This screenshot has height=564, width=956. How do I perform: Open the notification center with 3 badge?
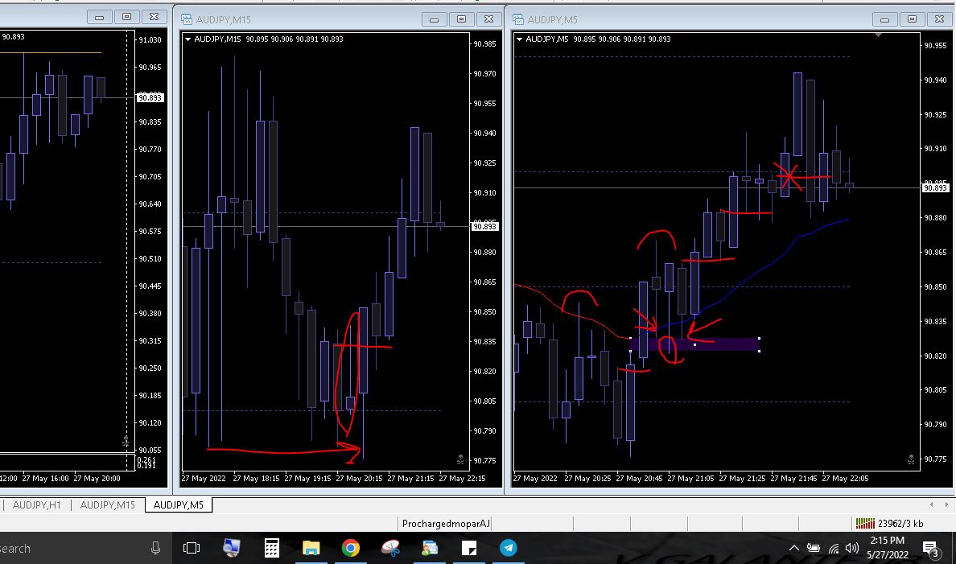[x=930, y=550]
